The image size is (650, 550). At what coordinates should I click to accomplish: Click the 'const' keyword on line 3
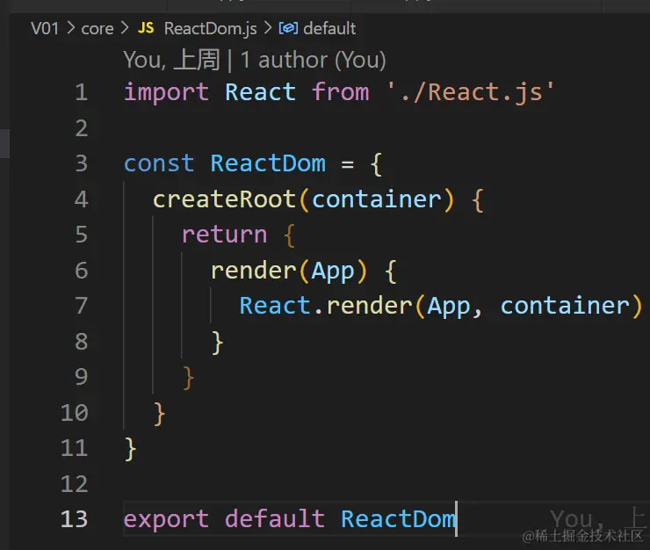(x=159, y=163)
